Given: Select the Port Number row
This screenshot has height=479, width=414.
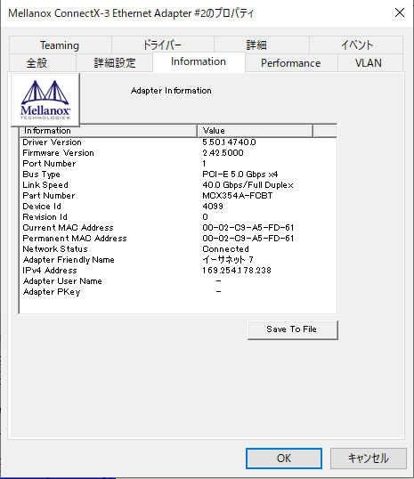Looking at the screenshot, I should tap(178, 164).
